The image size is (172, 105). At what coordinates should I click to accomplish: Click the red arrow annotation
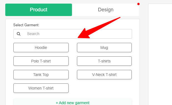99,28
